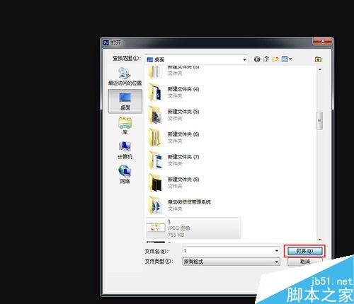
Task: Open the view menu icon
Action: coord(286,59)
